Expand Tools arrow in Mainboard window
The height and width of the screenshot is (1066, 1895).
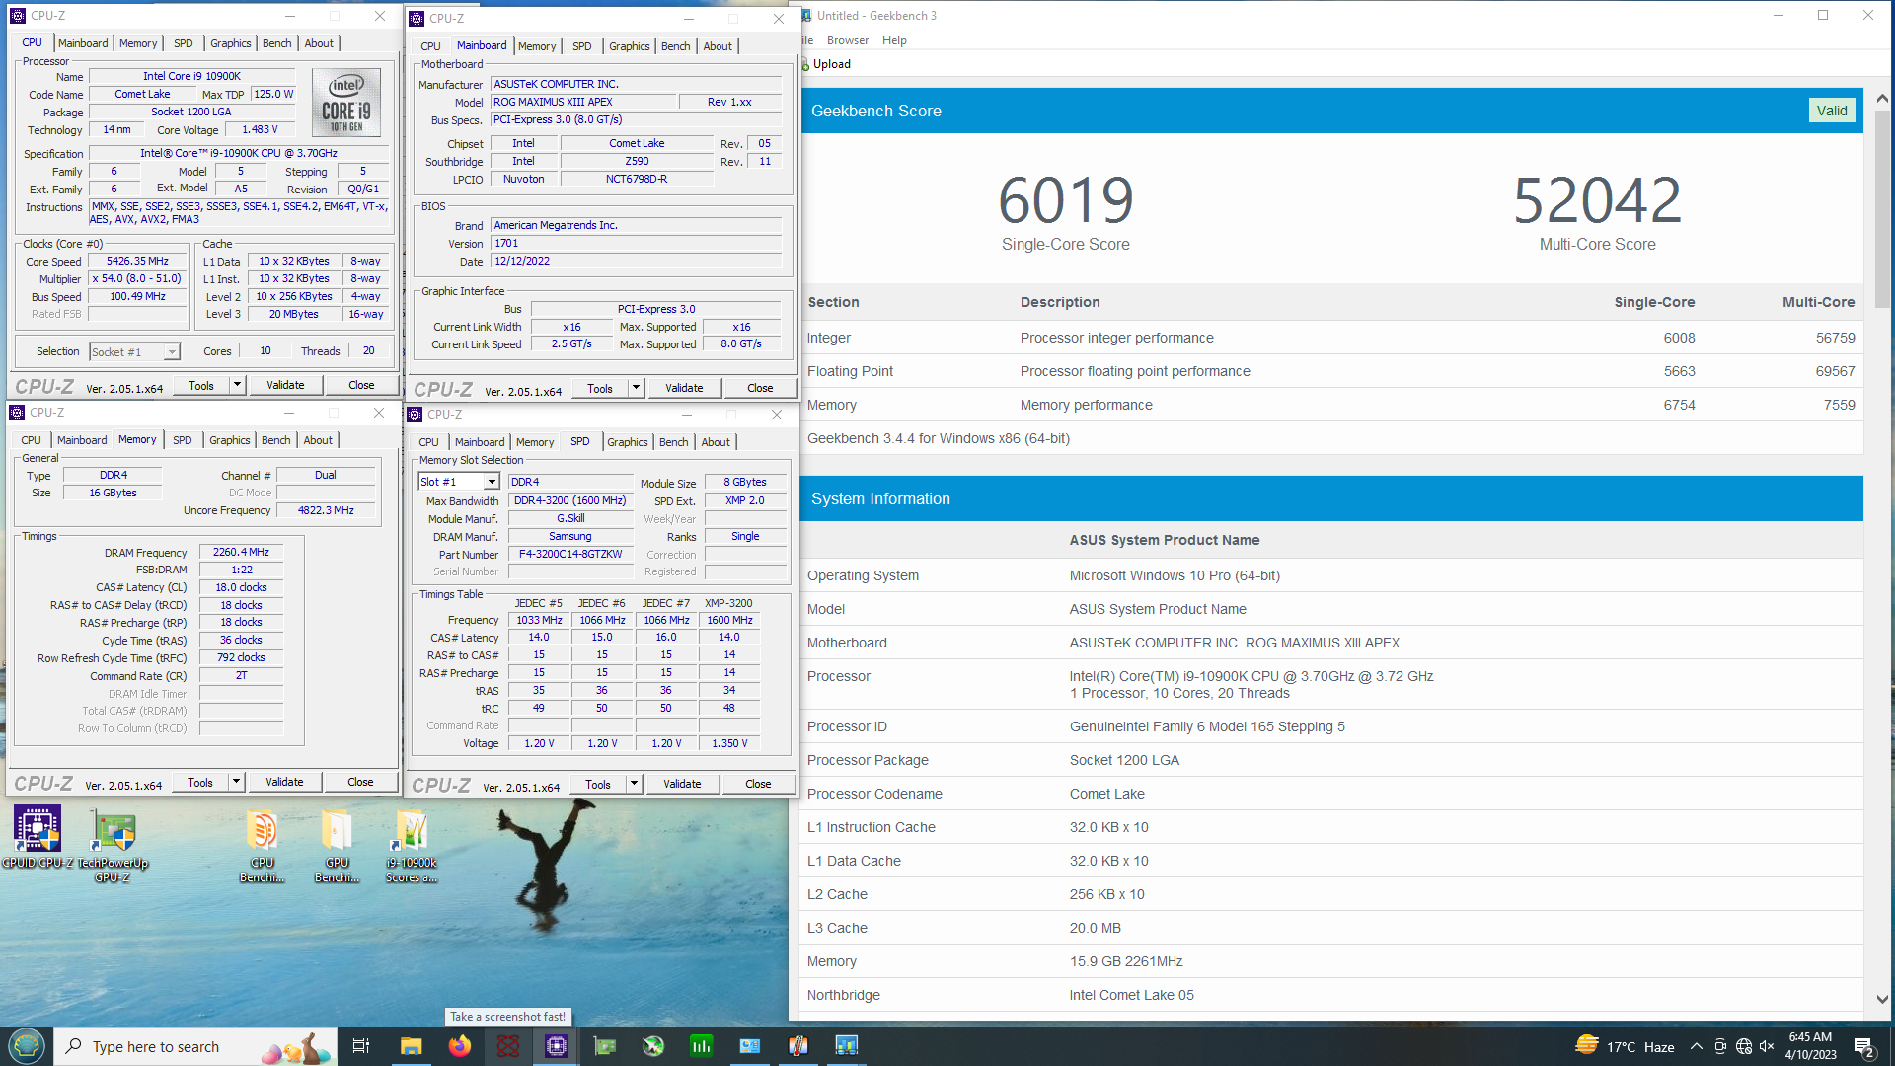[636, 388]
